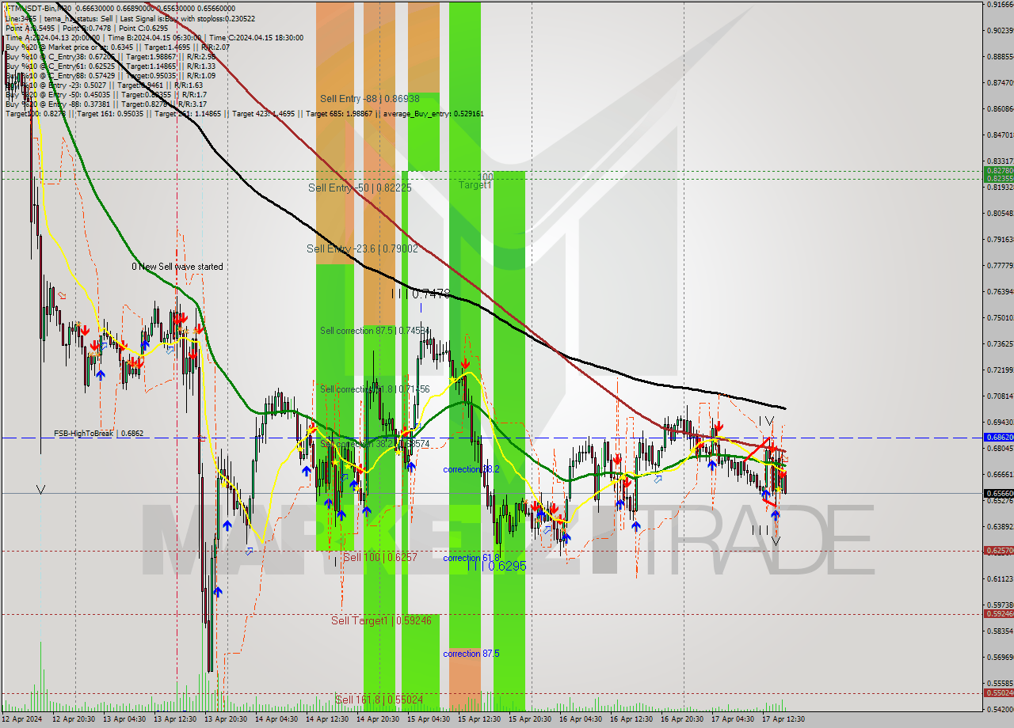Click the 0.75010 value on price axis
This screenshot has height=728, width=1014.
pyautogui.click(x=1000, y=318)
